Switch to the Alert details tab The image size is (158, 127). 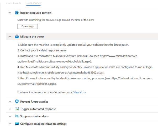click(13, 2)
